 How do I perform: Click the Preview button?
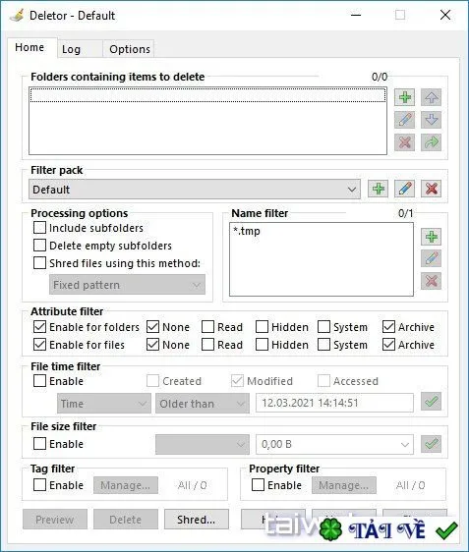(x=55, y=519)
